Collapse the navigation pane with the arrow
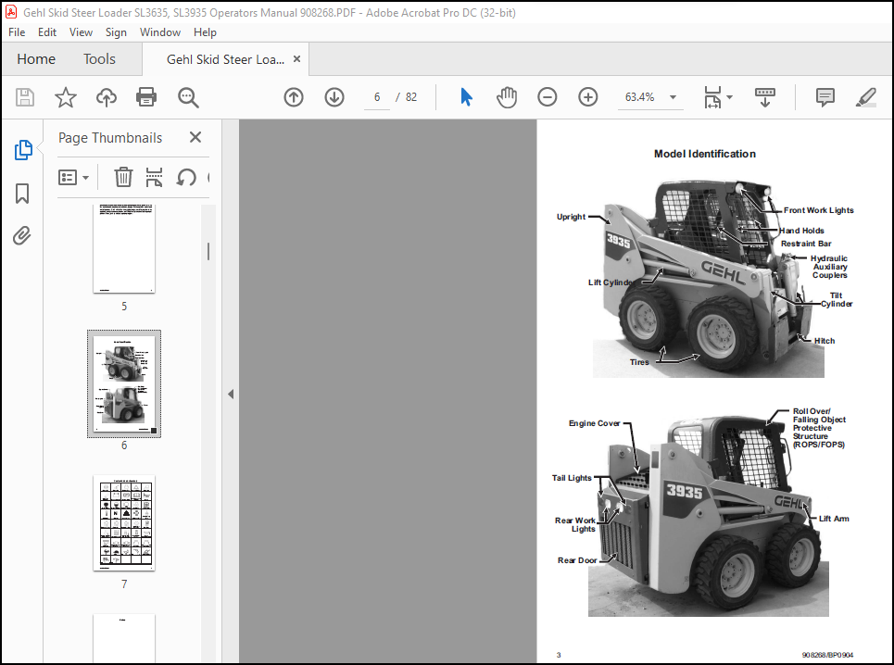Screen dimensions: 894x665 tap(231, 394)
